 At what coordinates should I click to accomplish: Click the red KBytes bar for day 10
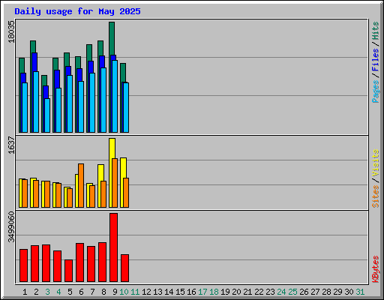pyautogui.click(x=124, y=268)
